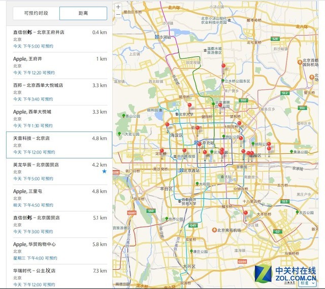Click the green 康庄公园 park marker
325x289 pixels.
tap(191, 251)
